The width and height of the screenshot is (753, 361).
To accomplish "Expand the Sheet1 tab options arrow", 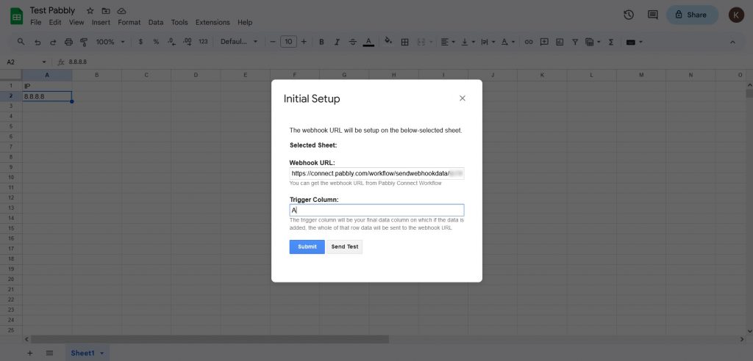I will click(x=101, y=353).
